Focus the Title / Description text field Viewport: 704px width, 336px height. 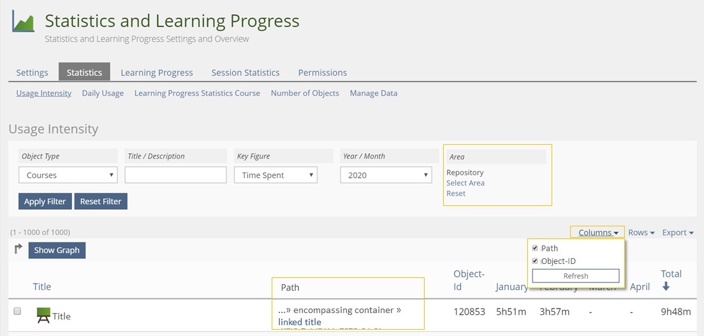click(175, 175)
